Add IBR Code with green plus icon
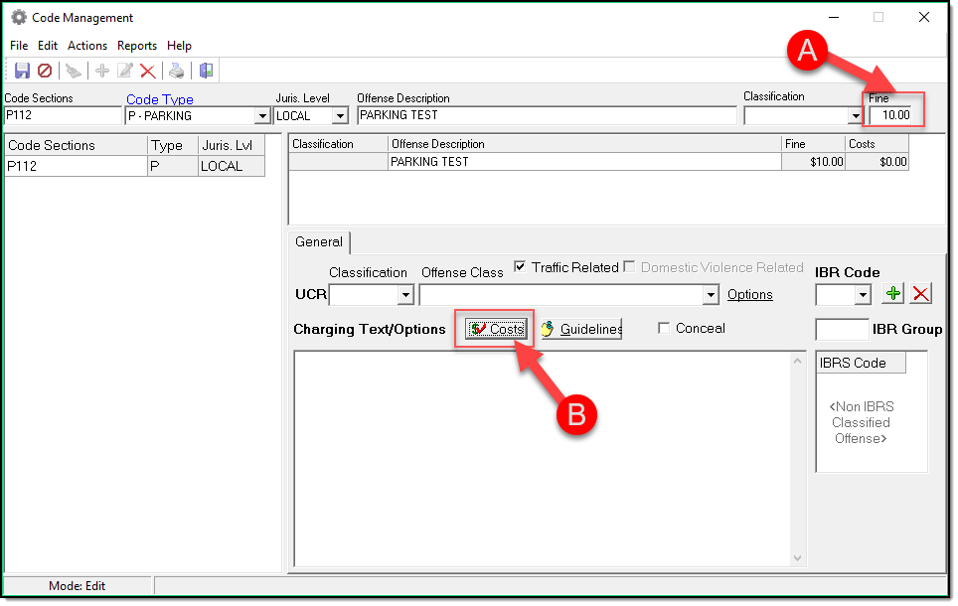Viewport: 958px width, 606px height. (894, 294)
